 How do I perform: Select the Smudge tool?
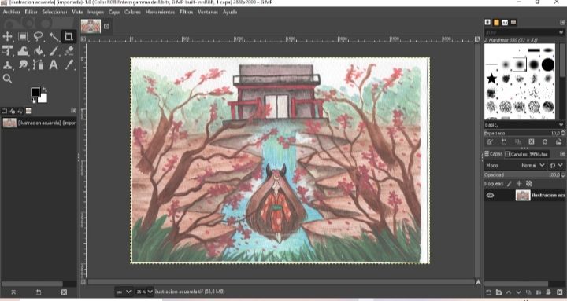click(x=23, y=64)
